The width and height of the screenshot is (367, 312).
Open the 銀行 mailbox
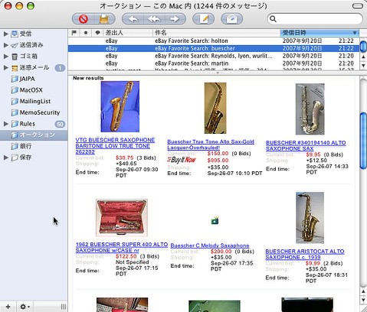pyautogui.click(x=21, y=146)
